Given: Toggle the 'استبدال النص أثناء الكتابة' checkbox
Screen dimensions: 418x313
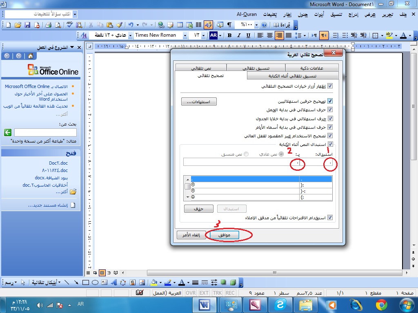Looking at the screenshot, I should (330, 144).
